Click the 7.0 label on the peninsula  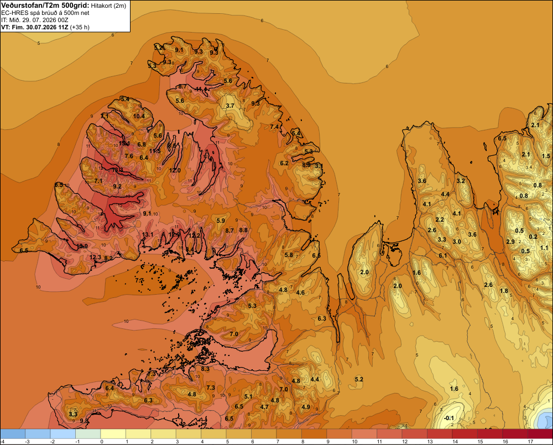coord(234,334)
